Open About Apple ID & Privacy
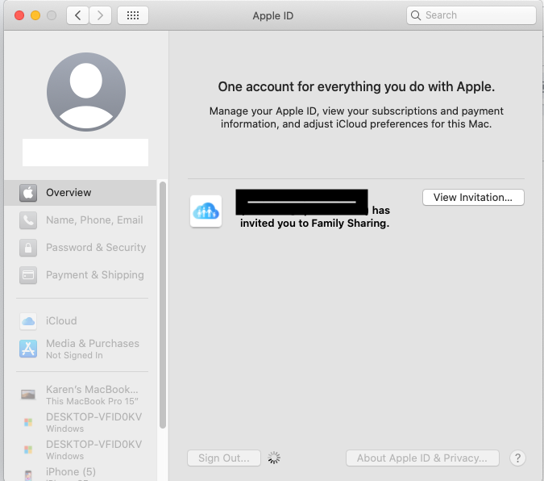Image resolution: width=544 pixels, height=481 pixels. tap(422, 458)
